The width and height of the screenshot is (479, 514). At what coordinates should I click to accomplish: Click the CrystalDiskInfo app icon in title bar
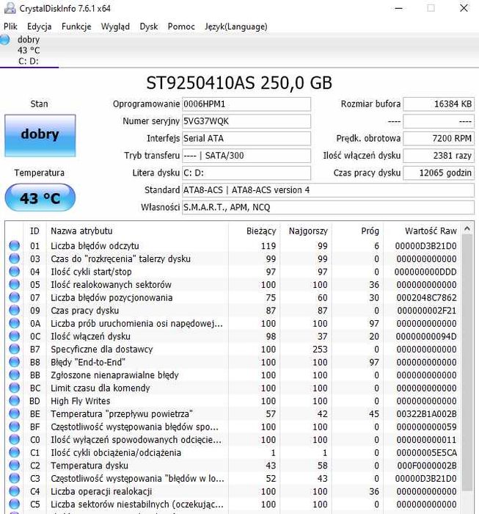(x=10, y=8)
